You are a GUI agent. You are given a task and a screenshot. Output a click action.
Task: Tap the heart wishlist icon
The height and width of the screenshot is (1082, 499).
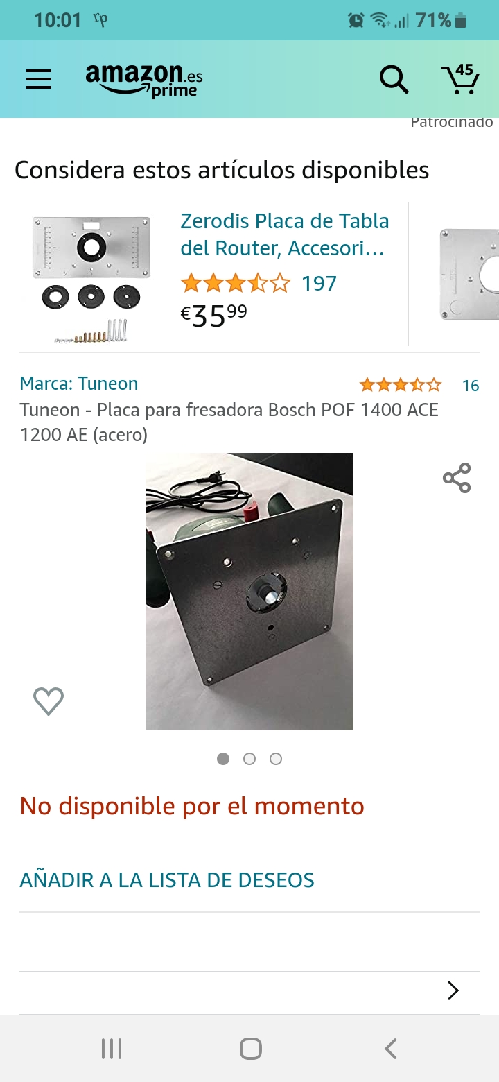coord(49,701)
